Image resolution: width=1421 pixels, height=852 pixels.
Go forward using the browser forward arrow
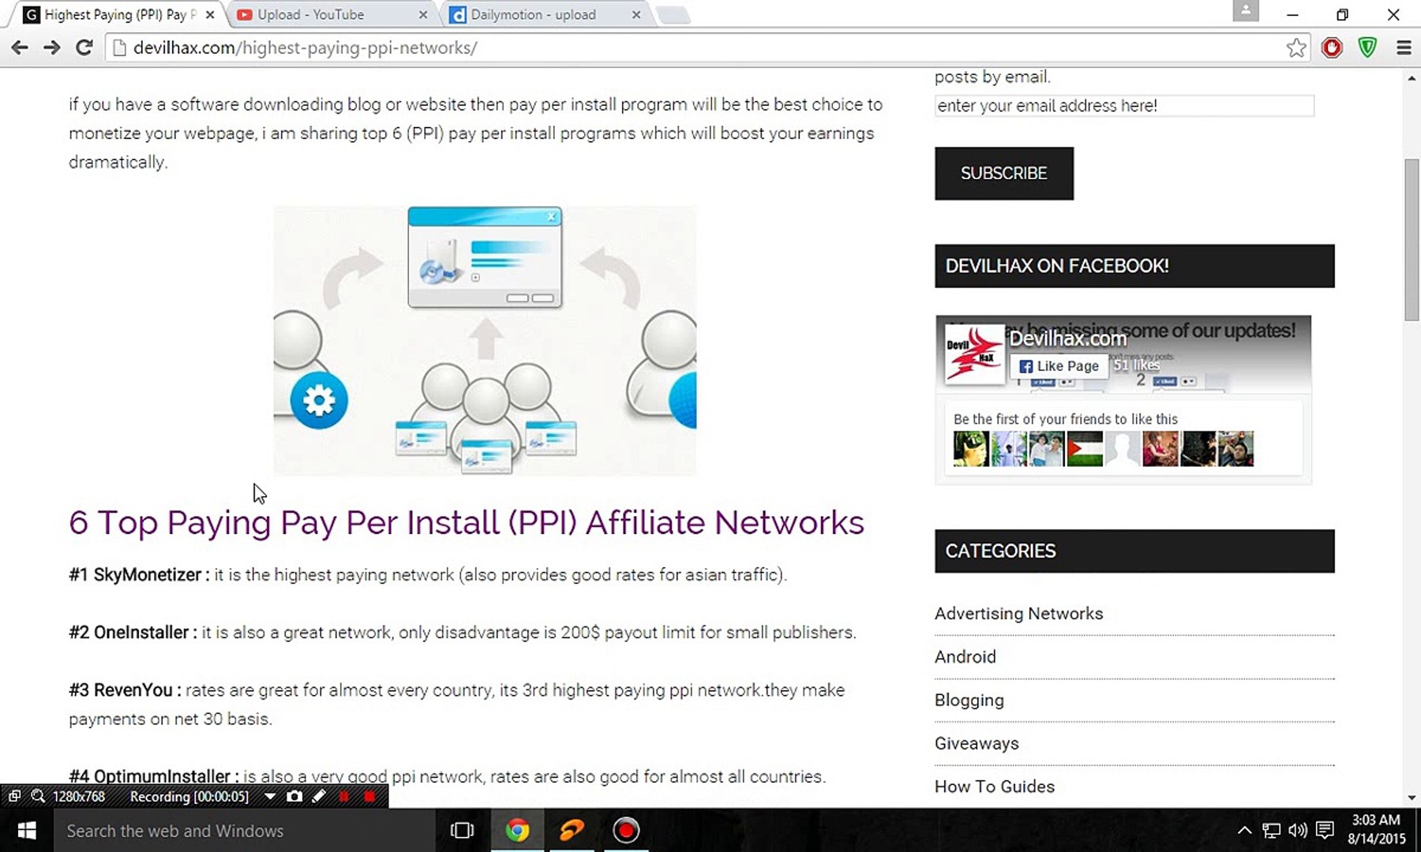pyautogui.click(x=52, y=48)
